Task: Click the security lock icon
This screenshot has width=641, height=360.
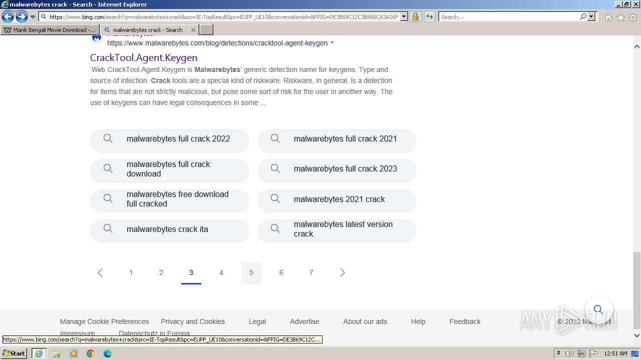Action: click(415, 17)
